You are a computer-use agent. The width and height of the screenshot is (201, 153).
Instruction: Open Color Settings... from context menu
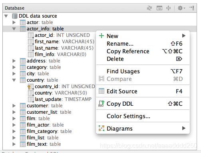[x=143, y=116]
